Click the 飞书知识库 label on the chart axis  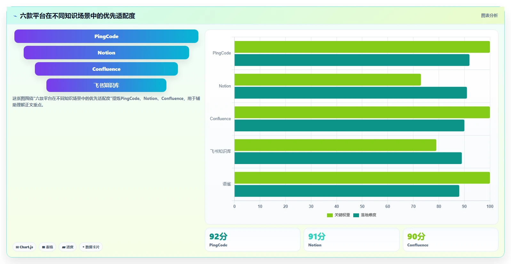click(x=220, y=151)
